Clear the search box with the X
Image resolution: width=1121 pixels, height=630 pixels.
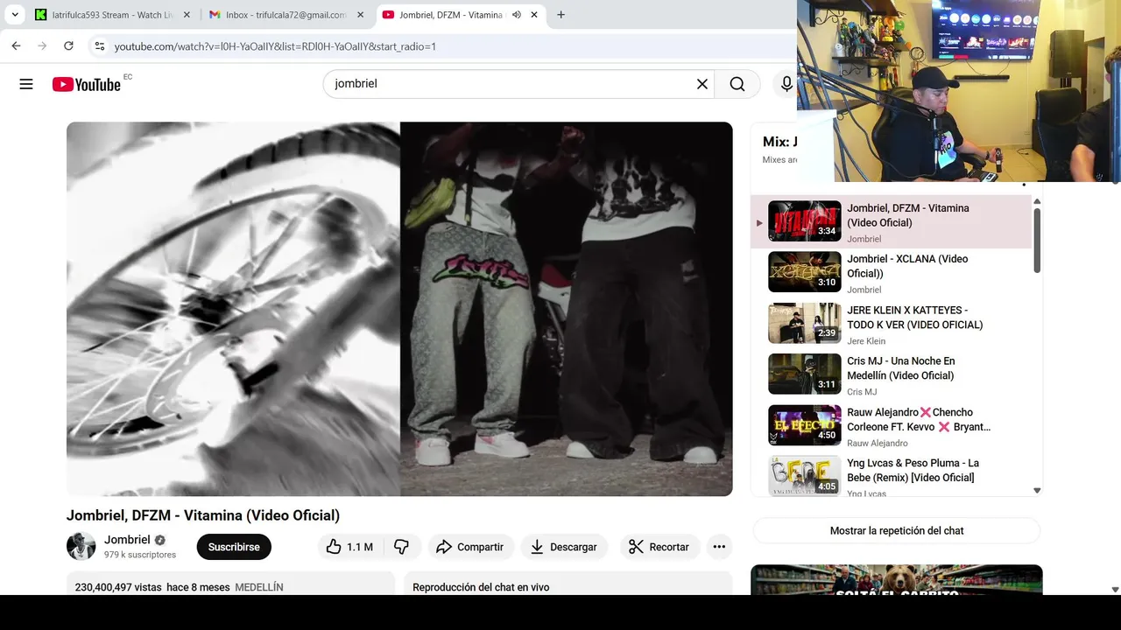(x=702, y=84)
